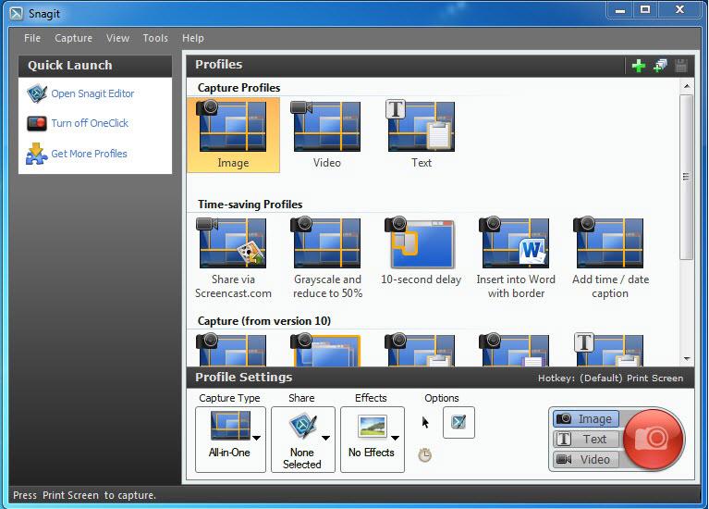Click the Share None Selected icon
The width and height of the screenshot is (709, 509).
pos(302,425)
